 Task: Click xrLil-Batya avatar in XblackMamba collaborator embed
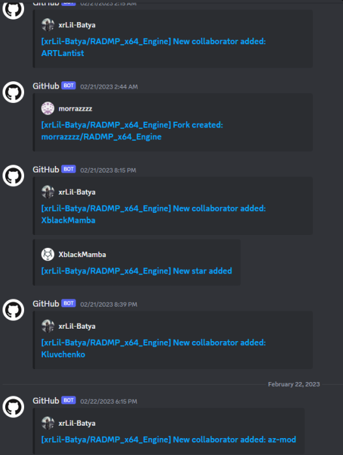pyautogui.click(x=48, y=192)
